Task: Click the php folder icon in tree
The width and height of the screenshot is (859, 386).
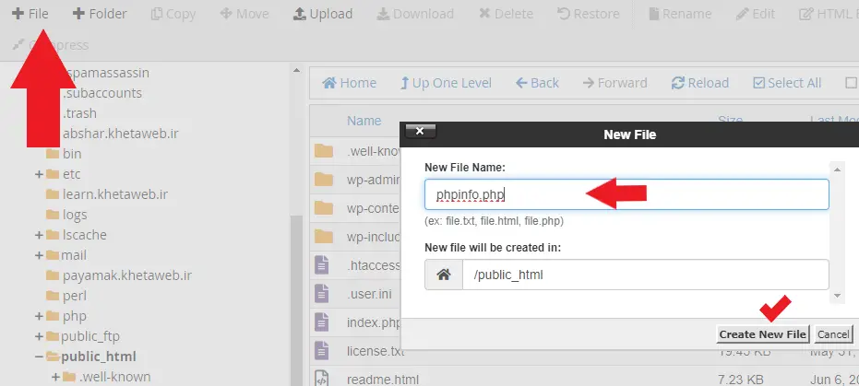Action: (x=53, y=316)
